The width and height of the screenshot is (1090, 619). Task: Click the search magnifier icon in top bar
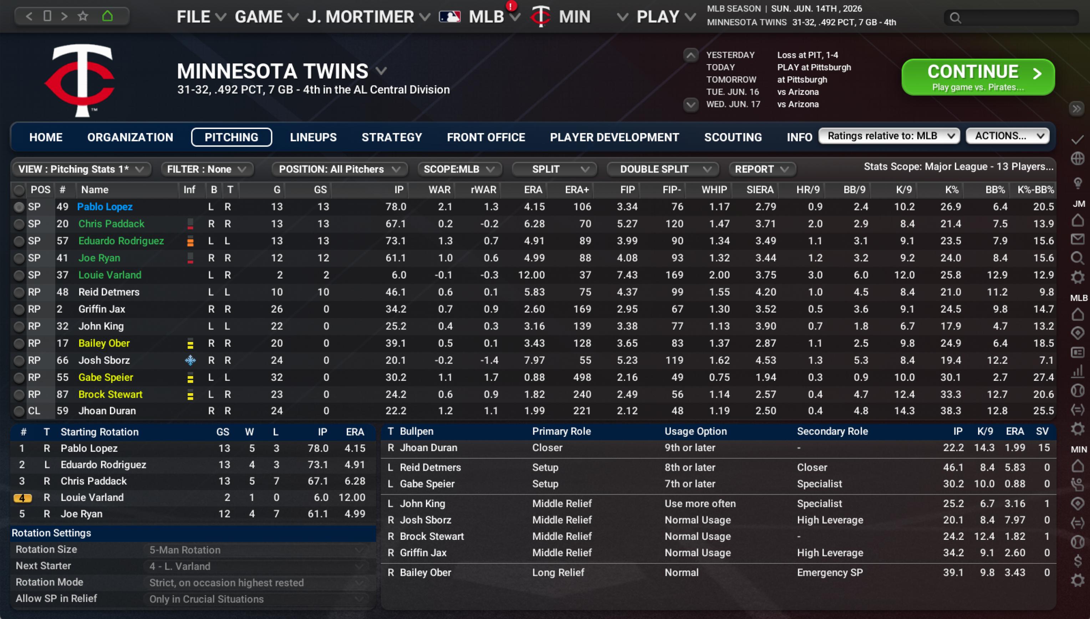click(955, 18)
